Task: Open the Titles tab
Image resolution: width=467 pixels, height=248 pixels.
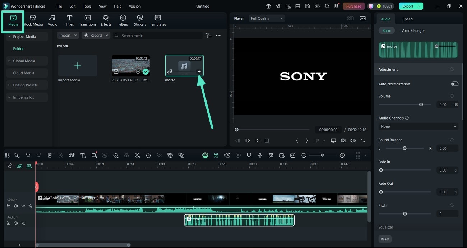Action: (x=70, y=20)
